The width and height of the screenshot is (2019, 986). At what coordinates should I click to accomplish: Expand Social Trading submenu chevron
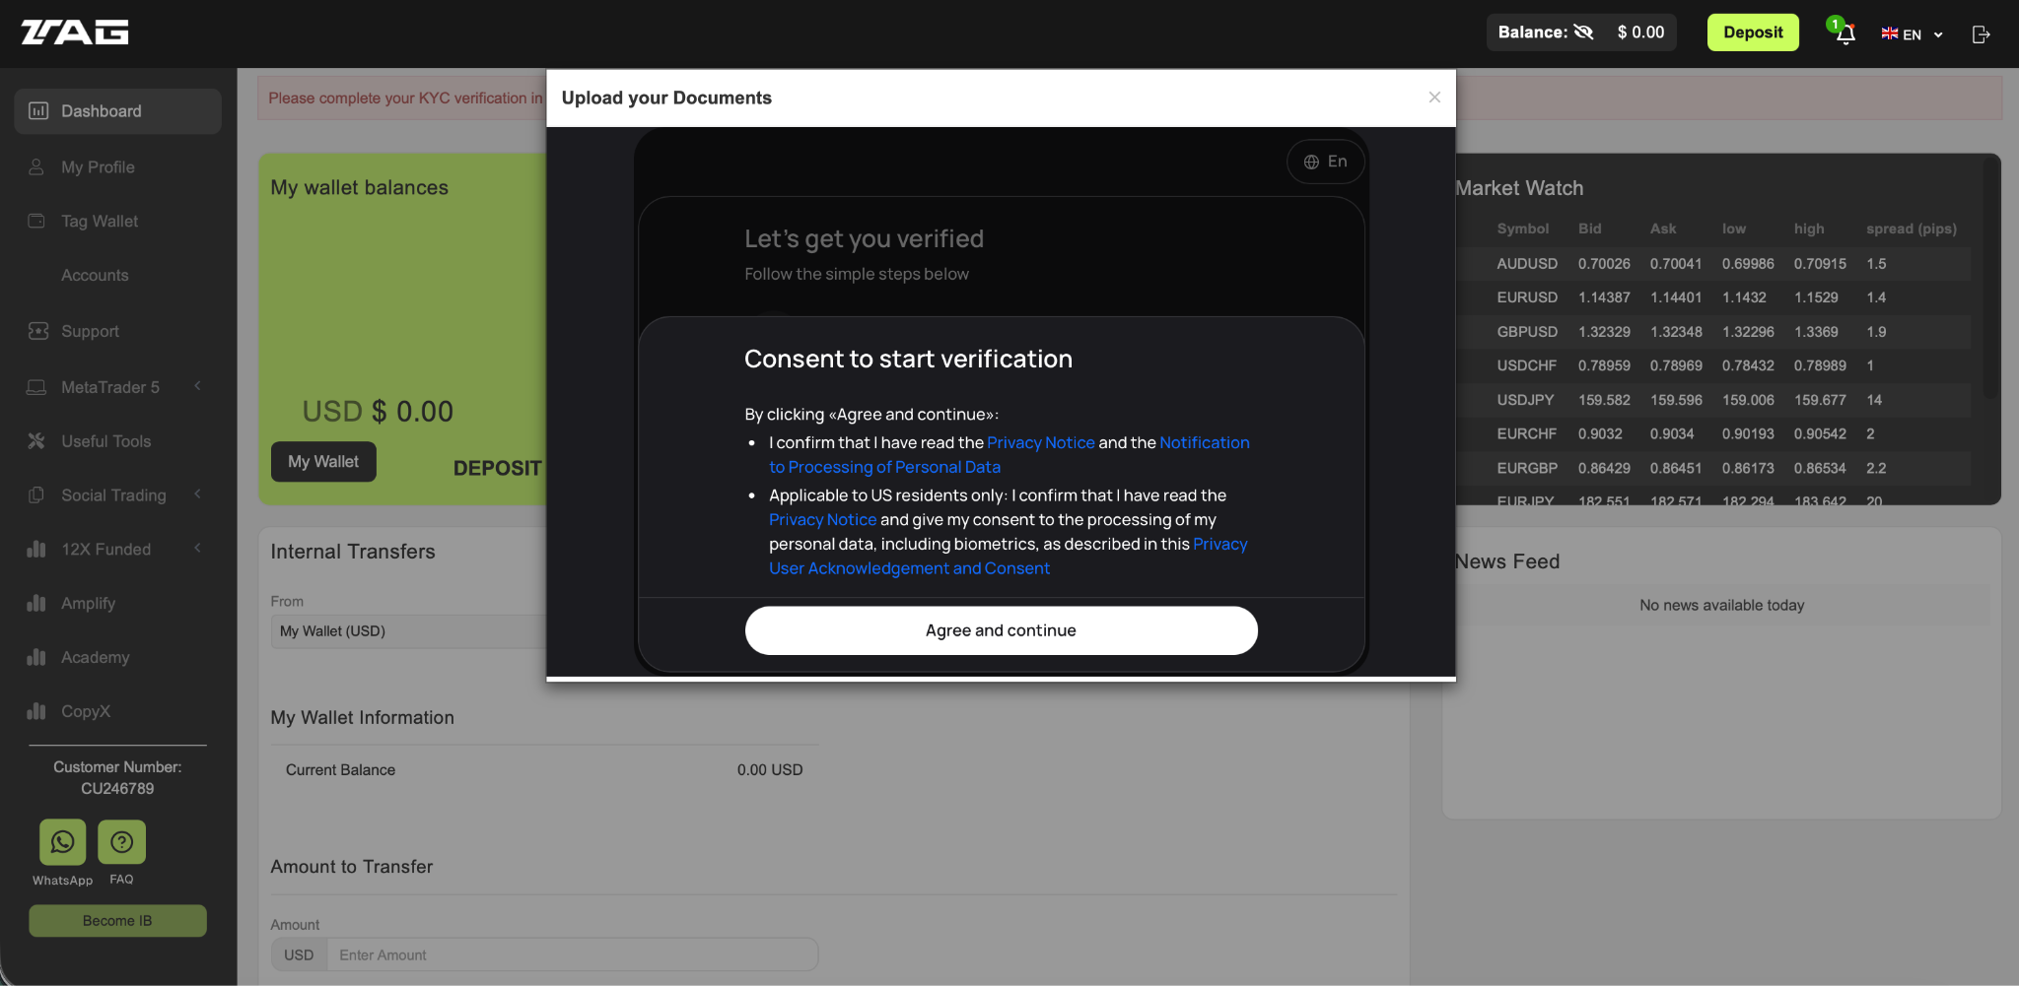click(197, 493)
